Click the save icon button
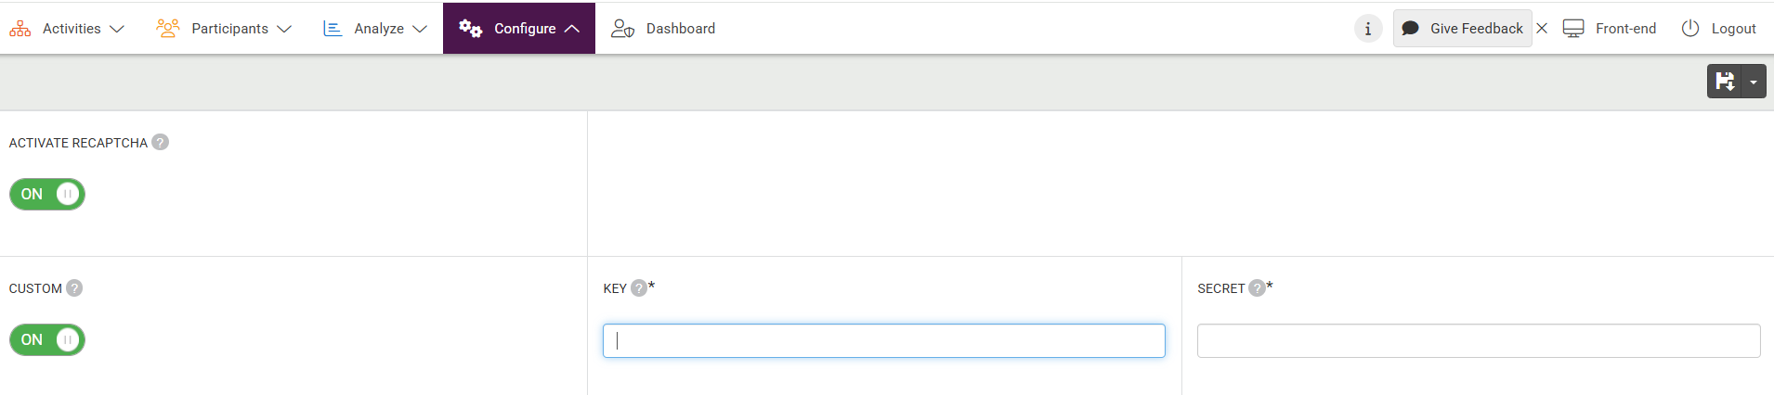 point(1725,82)
